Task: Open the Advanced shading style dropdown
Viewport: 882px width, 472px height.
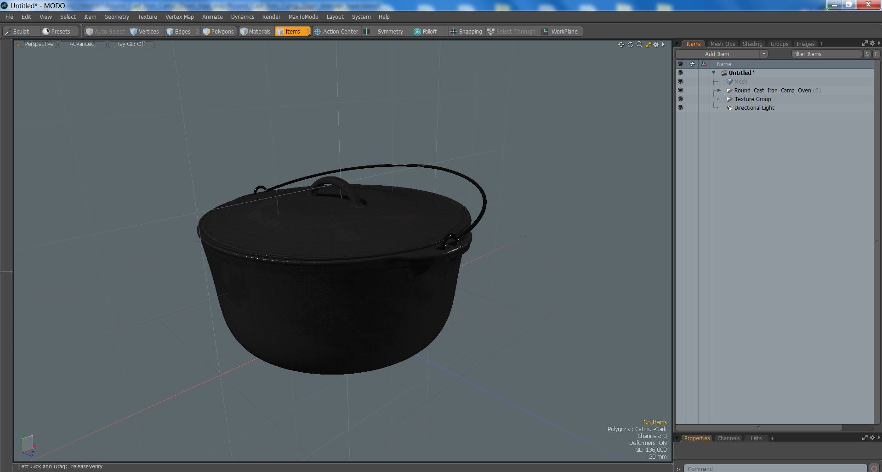Action: pyautogui.click(x=82, y=44)
